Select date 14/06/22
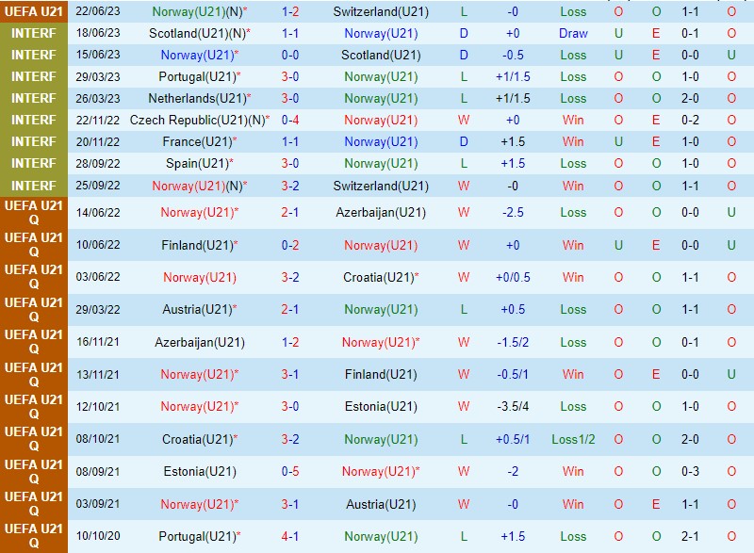This screenshot has height=553, width=754. pos(98,212)
